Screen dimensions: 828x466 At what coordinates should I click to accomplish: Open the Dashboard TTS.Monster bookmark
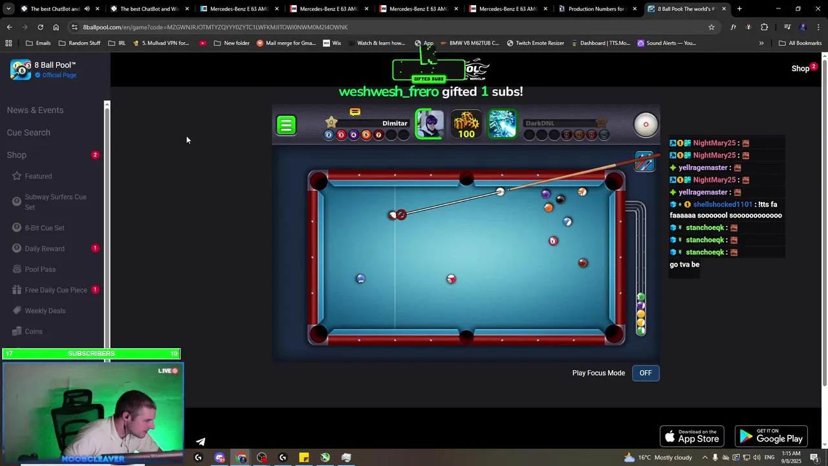(x=601, y=43)
